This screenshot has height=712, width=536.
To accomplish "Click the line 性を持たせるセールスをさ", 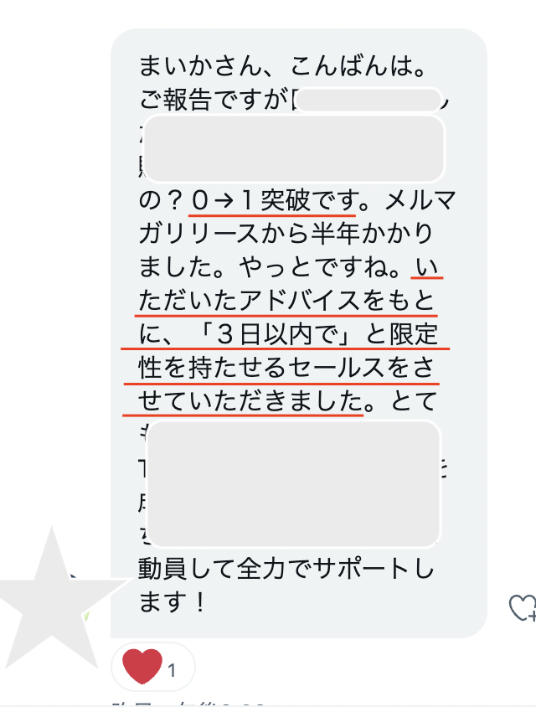I will (x=286, y=368).
